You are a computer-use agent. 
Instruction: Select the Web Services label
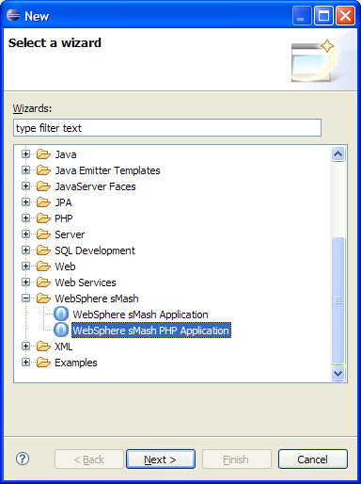(86, 282)
